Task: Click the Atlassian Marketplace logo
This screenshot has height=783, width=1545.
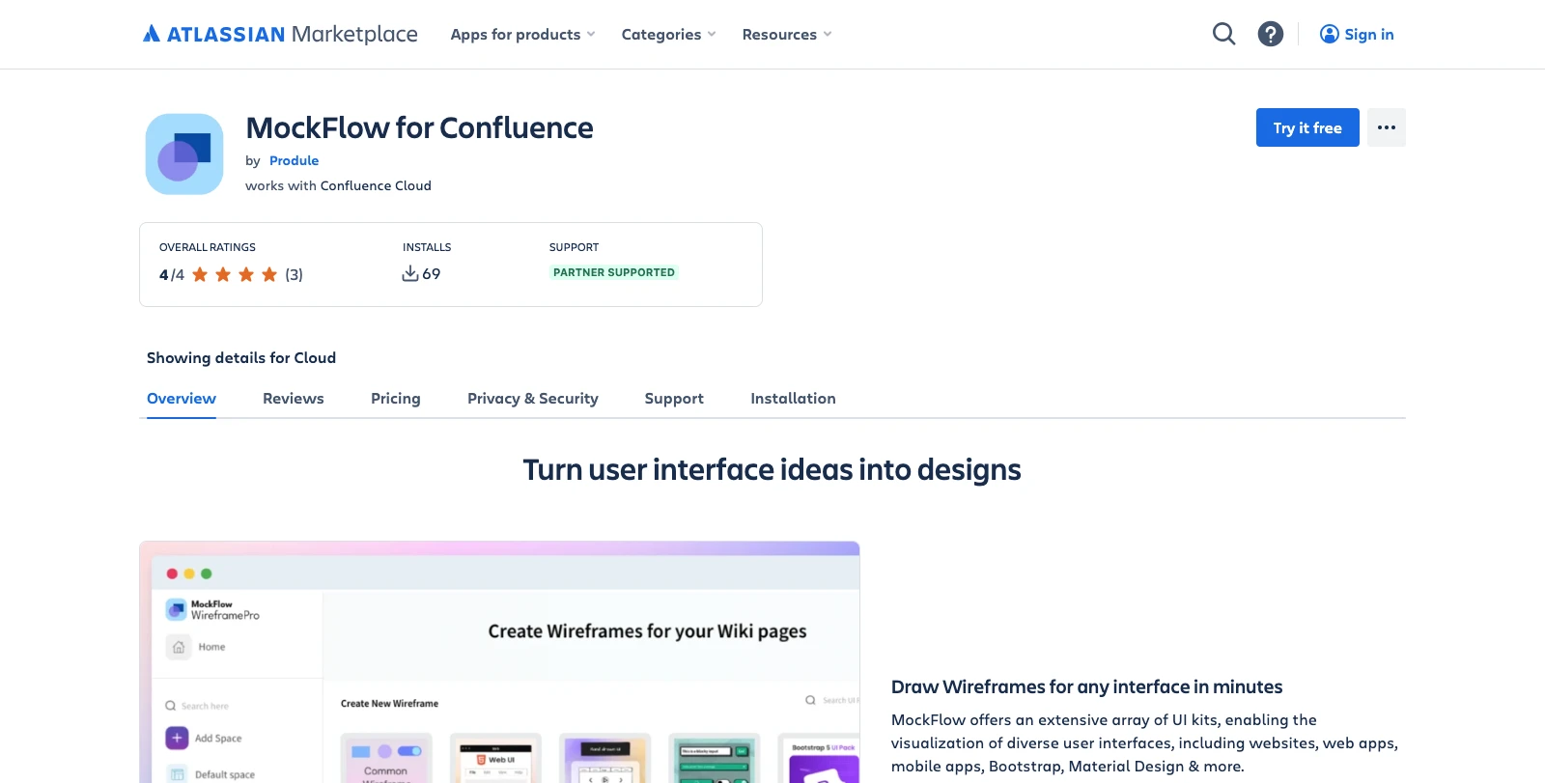Action: point(280,34)
